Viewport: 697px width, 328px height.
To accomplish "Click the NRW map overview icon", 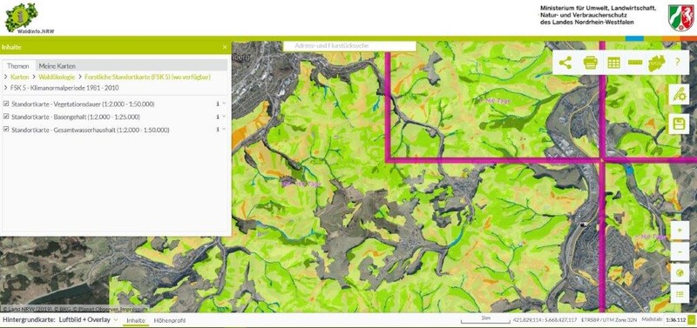I will click(x=657, y=63).
